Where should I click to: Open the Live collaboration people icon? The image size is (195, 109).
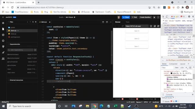point(3,58)
